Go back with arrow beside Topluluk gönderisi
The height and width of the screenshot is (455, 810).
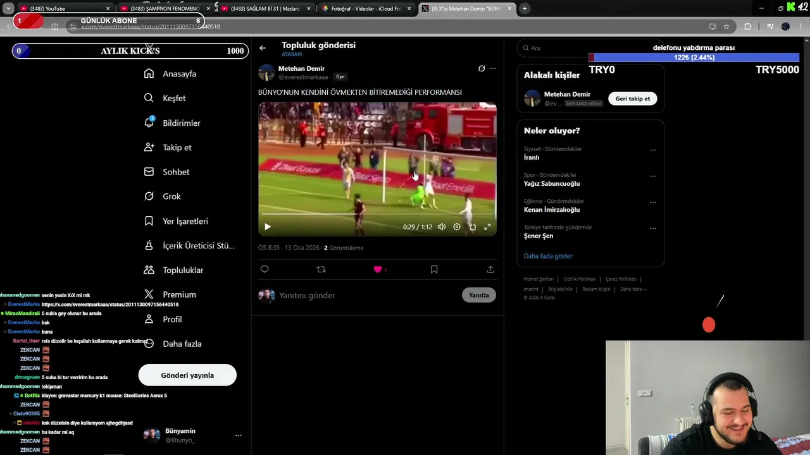tap(263, 48)
